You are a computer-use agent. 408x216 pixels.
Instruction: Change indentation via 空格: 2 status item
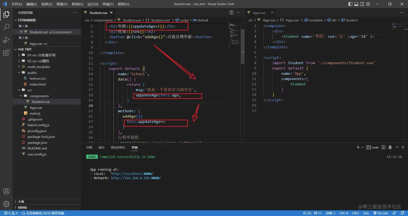pyautogui.click(x=330, y=213)
